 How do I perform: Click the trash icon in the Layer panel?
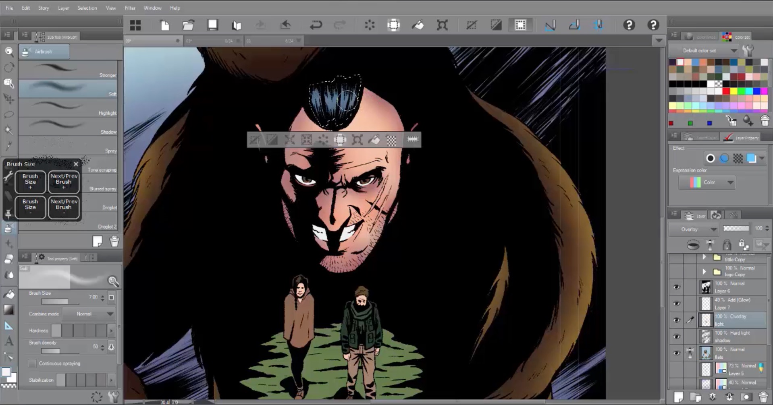(x=763, y=397)
